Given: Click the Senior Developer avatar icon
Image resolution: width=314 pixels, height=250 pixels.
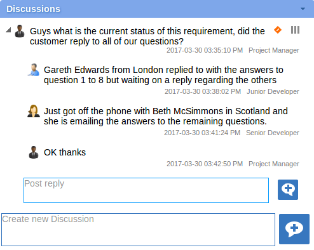Looking at the screenshot, I should click(x=34, y=111).
